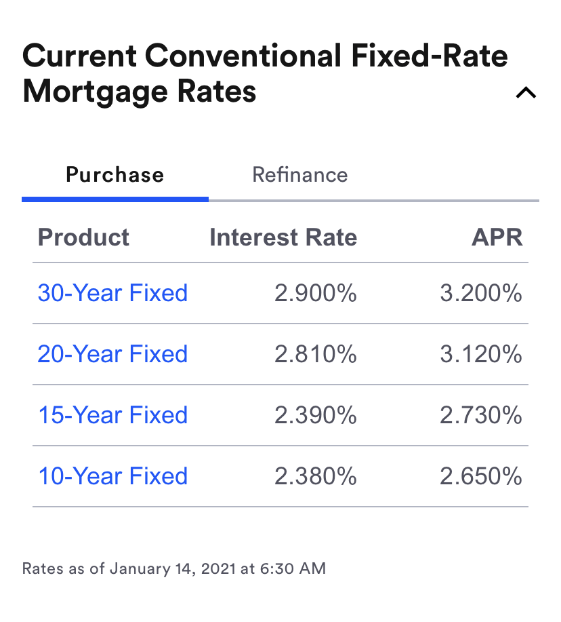
Task: Select the 2.380% interest rate value
Action: (x=315, y=476)
